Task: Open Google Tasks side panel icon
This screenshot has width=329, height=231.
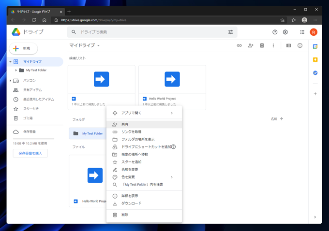Action: click(x=315, y=73)
